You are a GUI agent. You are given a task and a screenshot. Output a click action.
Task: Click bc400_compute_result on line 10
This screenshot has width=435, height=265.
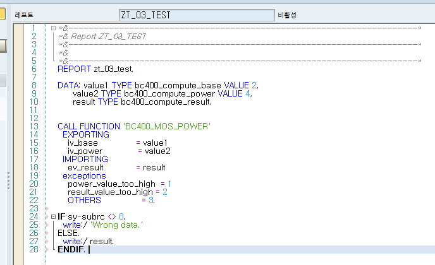166,102
